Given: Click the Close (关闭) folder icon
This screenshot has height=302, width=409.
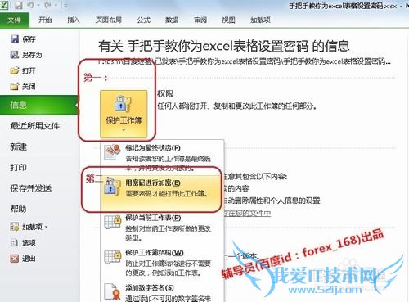Looking at the screenshot, I should click(x=15, y=87).
